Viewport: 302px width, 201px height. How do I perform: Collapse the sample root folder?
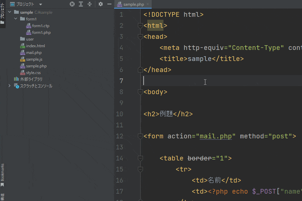tap(9, 12)
